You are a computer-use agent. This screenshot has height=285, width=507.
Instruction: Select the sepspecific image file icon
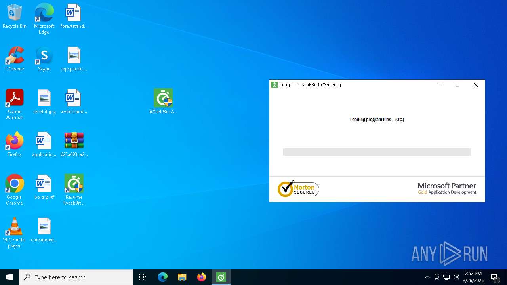[74, 59]
